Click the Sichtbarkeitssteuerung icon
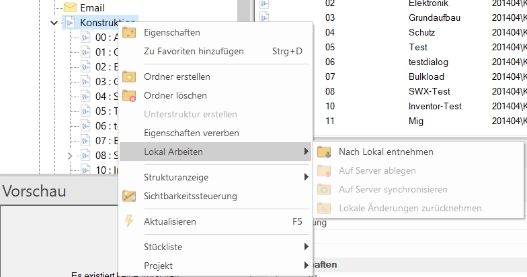 [129, 196]
